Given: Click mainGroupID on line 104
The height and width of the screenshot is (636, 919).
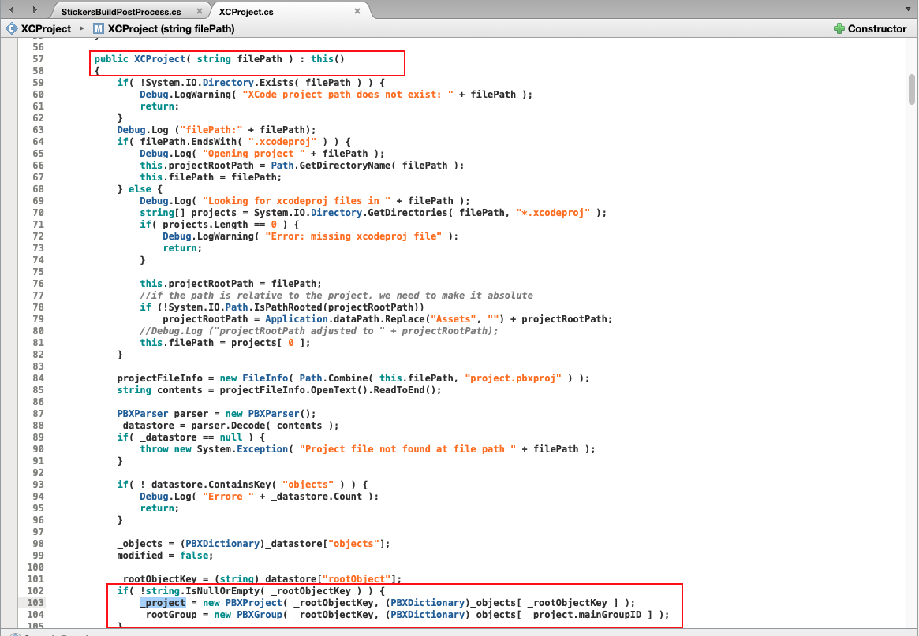Looking at the screenshot, I should 610,615.
